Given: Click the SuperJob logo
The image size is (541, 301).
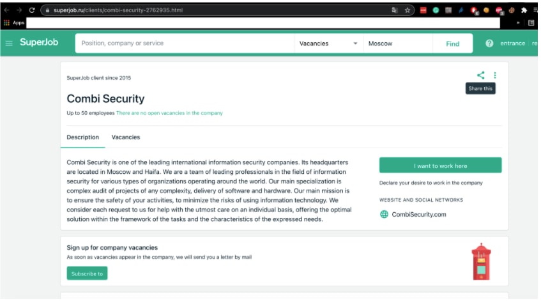Looking at the screenshot, I should [39, 42].
